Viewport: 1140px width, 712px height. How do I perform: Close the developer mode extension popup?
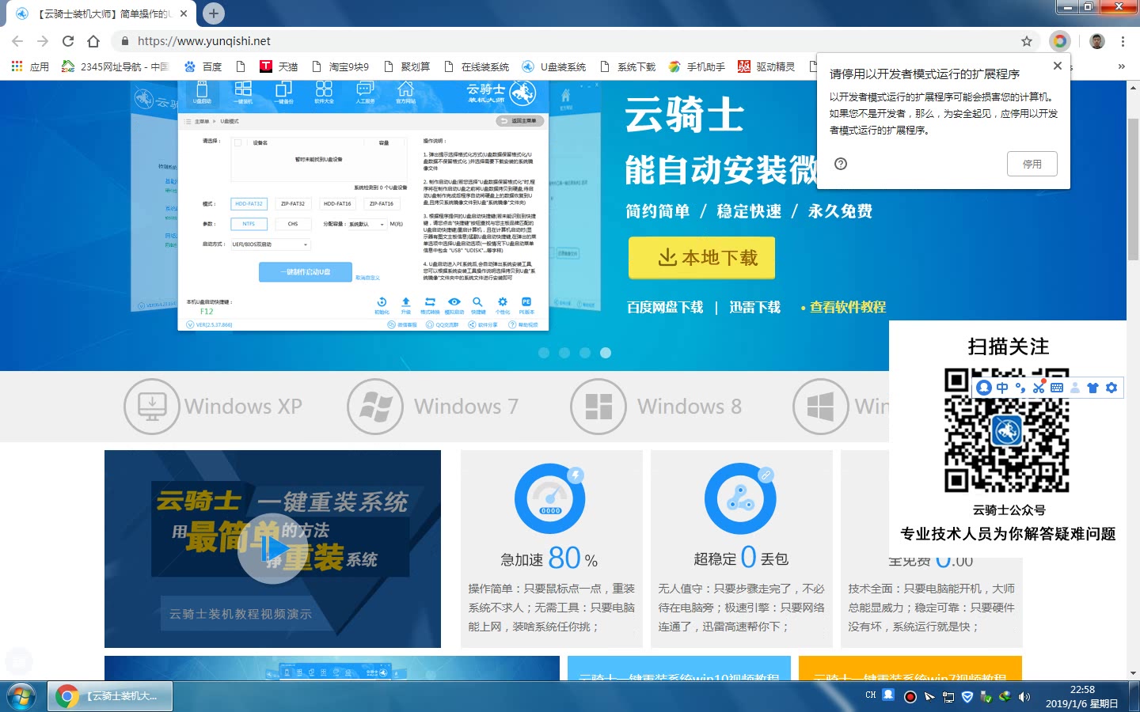pos(1057,66)
